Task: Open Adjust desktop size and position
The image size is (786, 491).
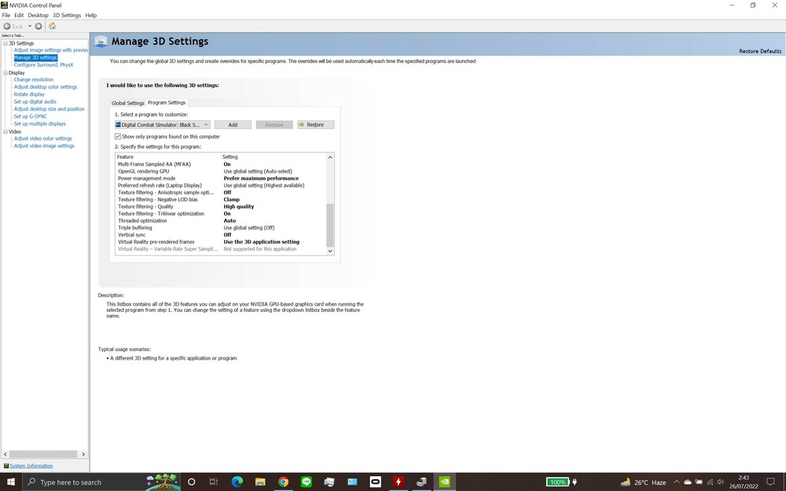Action: tap(49, 108)
